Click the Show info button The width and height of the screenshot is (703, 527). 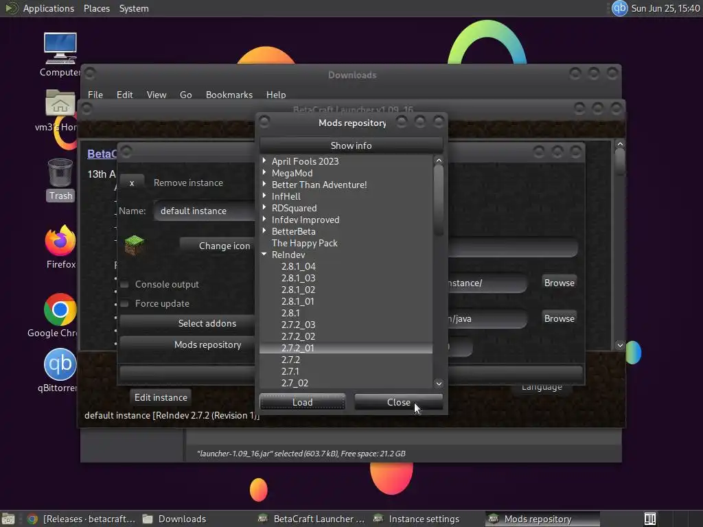pyautogui.click(x=351, y=145)
